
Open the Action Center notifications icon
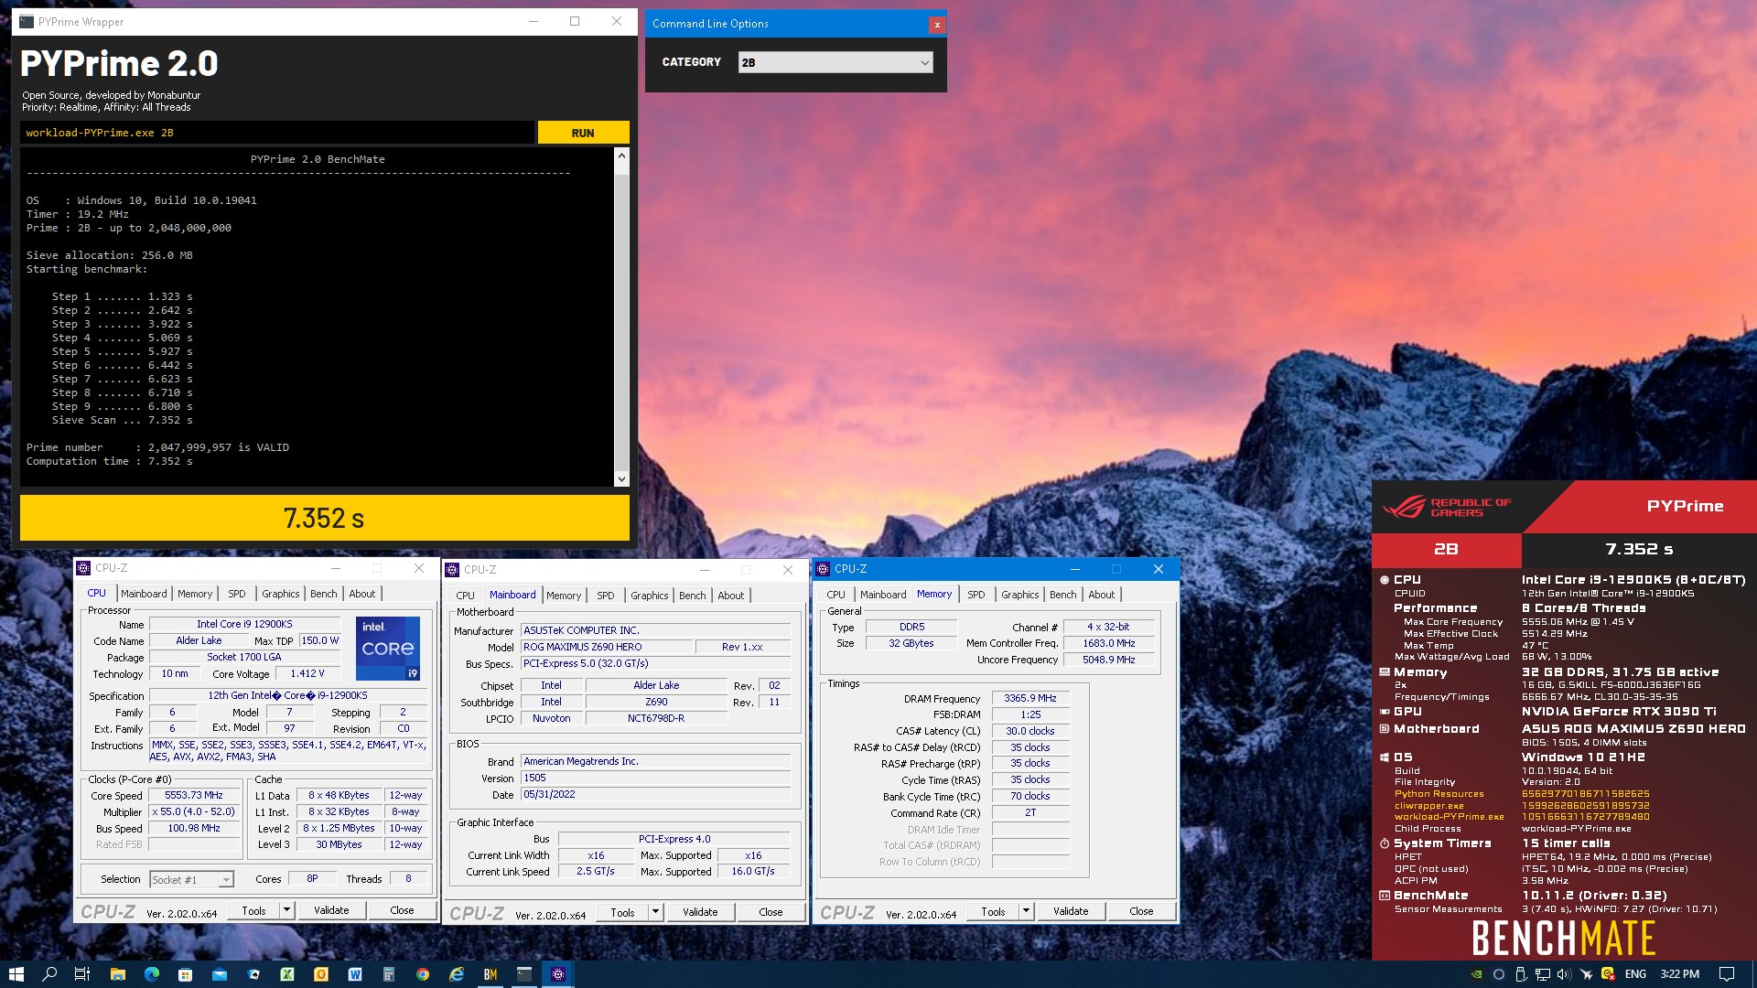1727,974
